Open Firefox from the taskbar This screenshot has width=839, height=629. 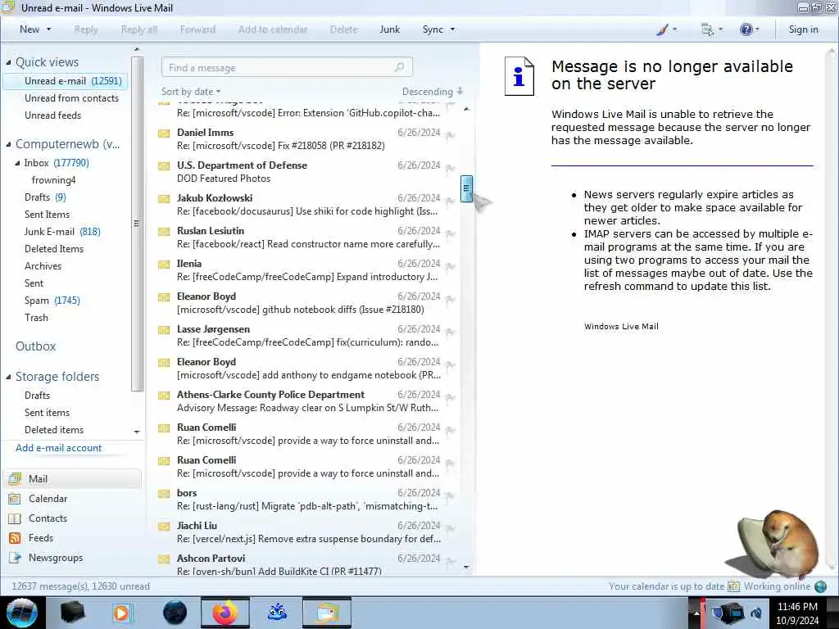[225, 613]
